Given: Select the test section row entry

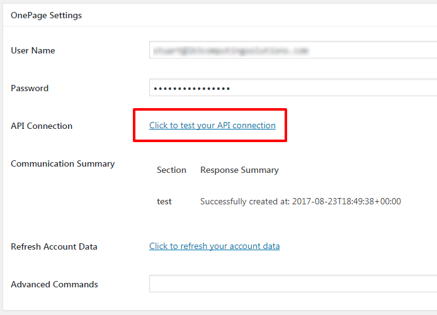Looking at the screenshot, I should [x=164, y=202].
